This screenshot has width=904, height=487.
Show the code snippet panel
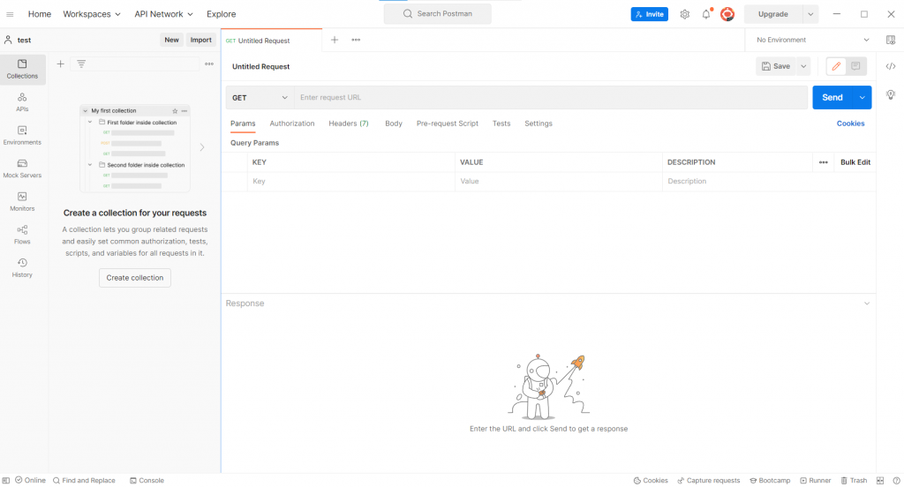891,66
